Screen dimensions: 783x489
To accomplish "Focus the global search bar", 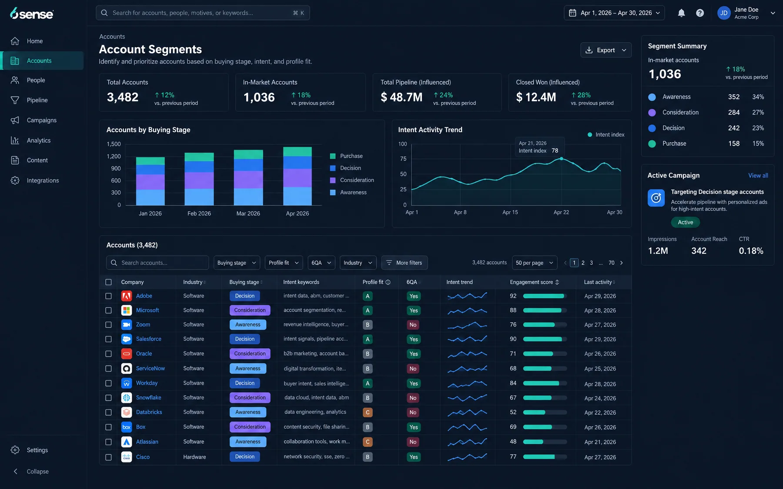I will coord(203,13).
